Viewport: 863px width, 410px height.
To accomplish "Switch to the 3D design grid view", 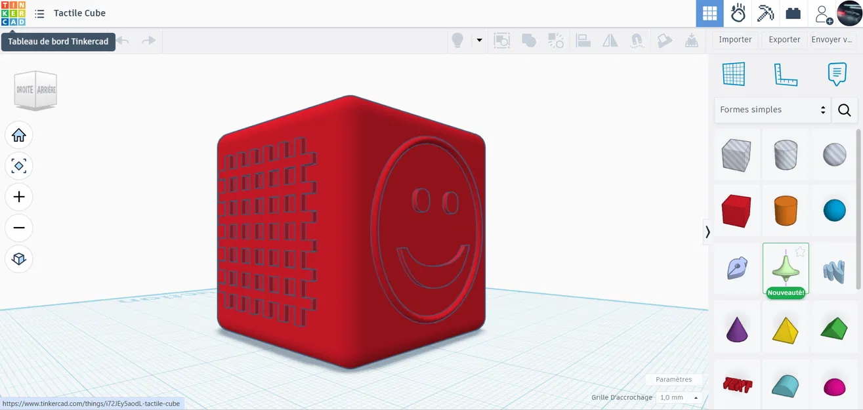I will pos(709,13).
